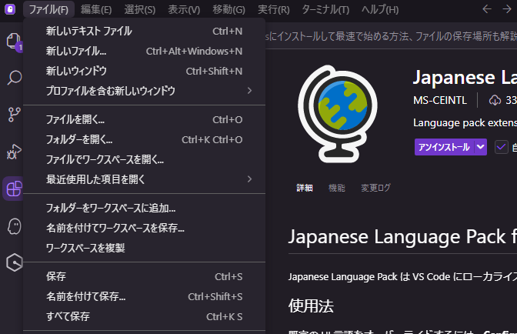Choose 名前を付けてワークスペースを保存... item
Viewport: 517px width, 334px height.
(x=144, y=228)
